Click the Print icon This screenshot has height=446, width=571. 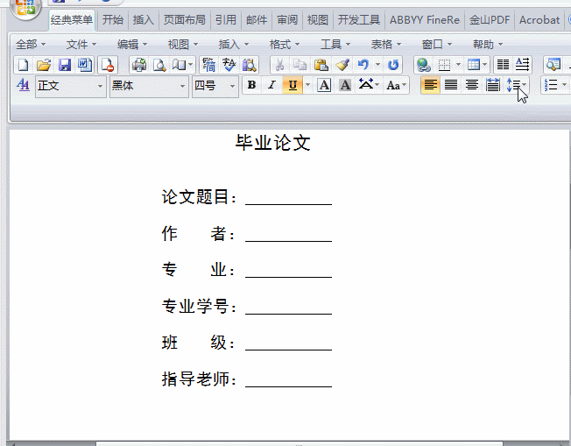point(138,65)
